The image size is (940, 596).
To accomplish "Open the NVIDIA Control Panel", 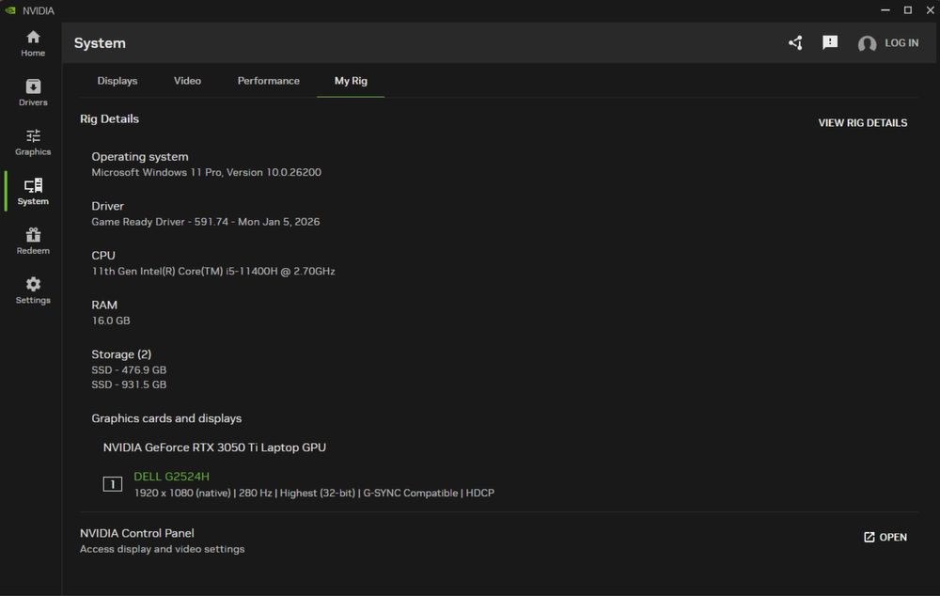I will click(885, 537).
